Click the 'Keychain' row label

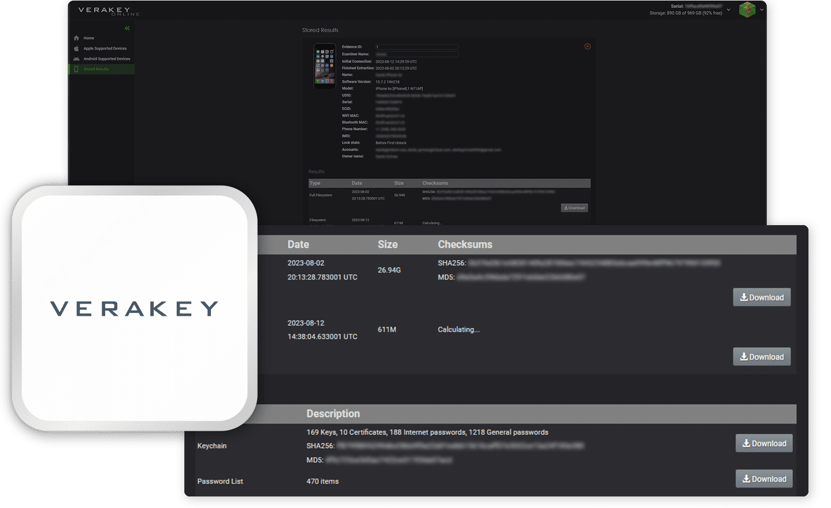pos(212,446)
